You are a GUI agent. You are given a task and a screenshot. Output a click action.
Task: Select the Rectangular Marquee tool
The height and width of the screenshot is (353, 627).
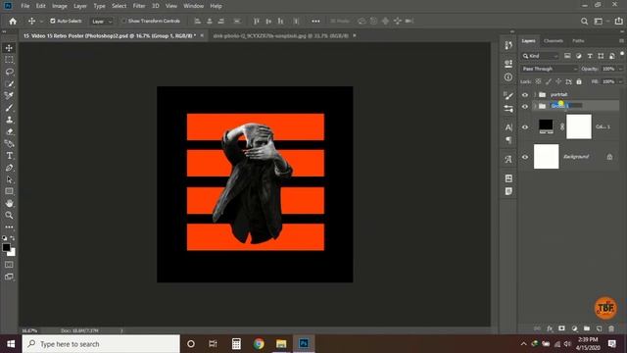9,60
